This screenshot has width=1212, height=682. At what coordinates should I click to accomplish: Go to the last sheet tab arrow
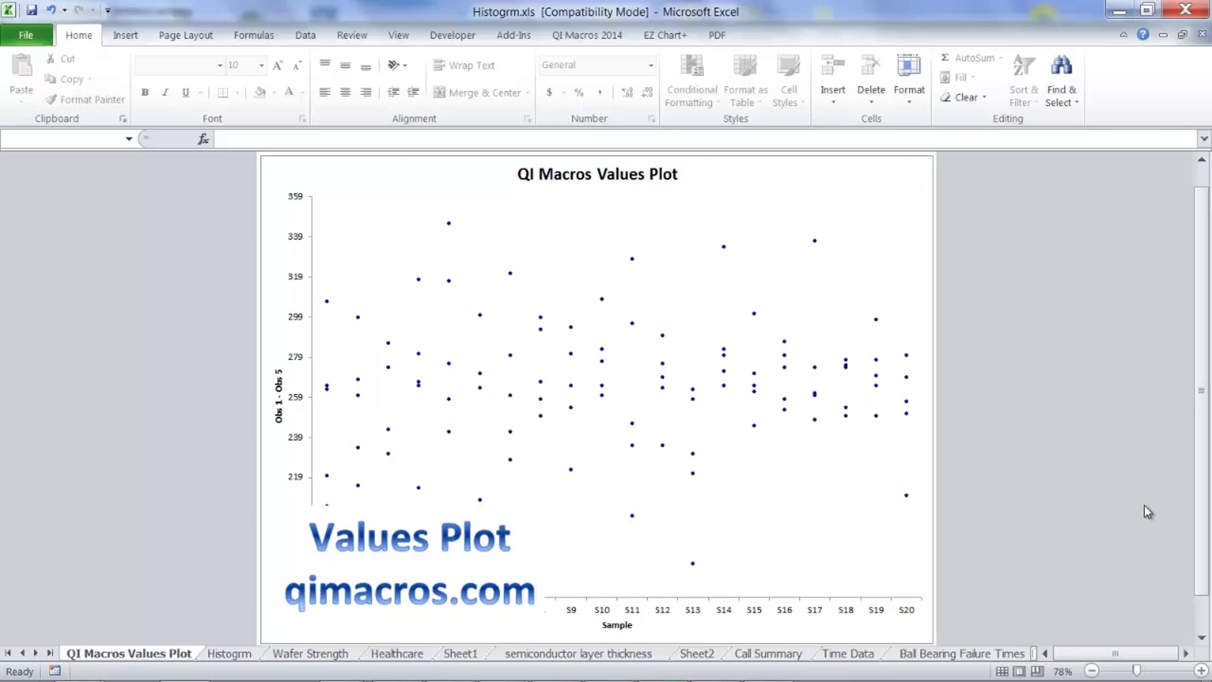50,653
